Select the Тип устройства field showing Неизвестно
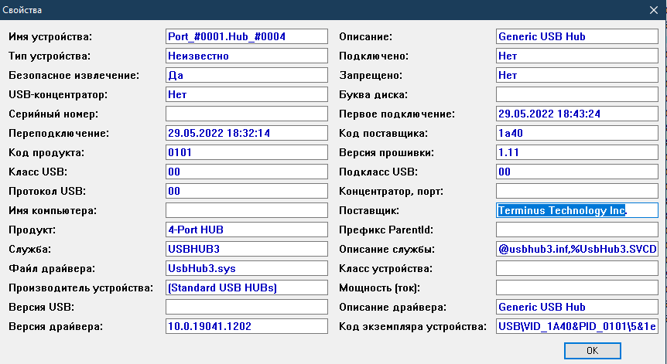Screen dimensions: 667x364 (247, 56)
